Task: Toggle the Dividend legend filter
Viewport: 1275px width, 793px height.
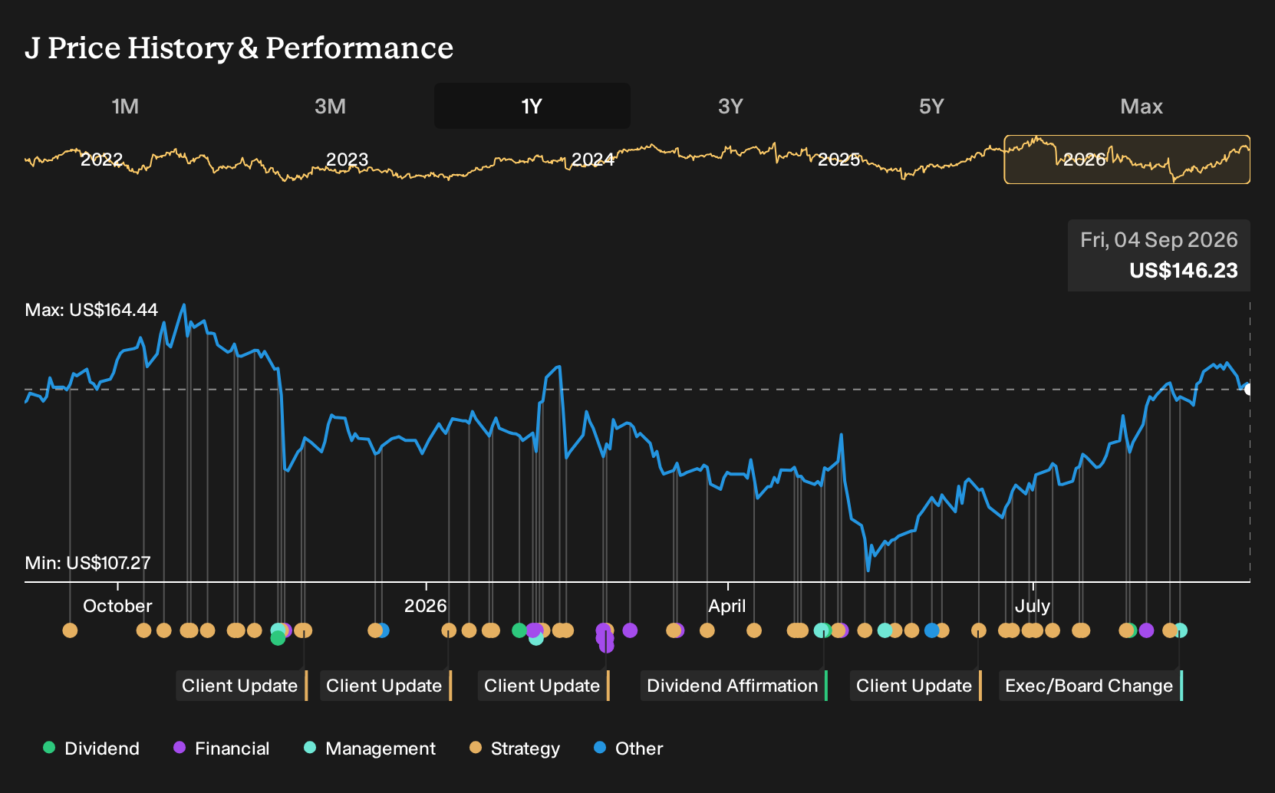Action: tap(91, 749)
